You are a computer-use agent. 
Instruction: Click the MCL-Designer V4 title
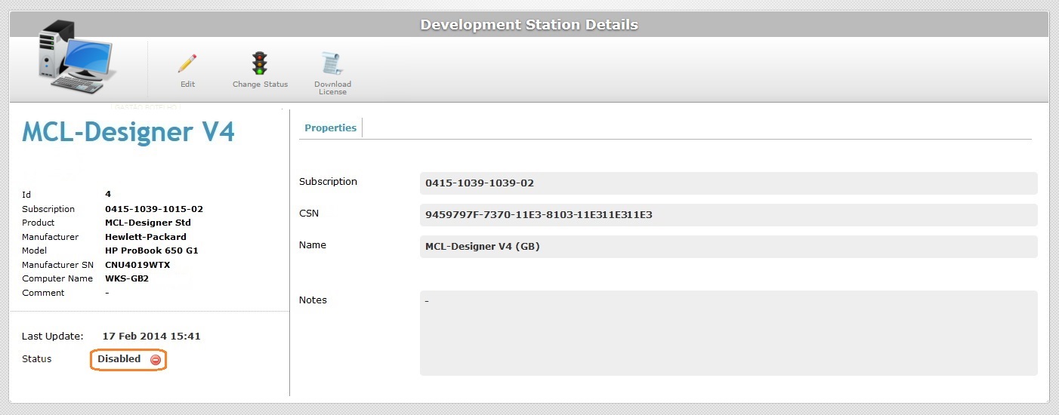[x=128, y=132]
